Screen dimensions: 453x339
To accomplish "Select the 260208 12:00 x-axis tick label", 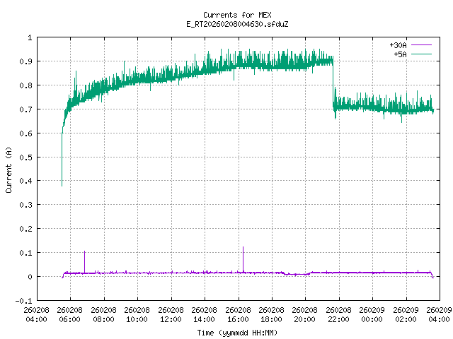I will point(171,314).
